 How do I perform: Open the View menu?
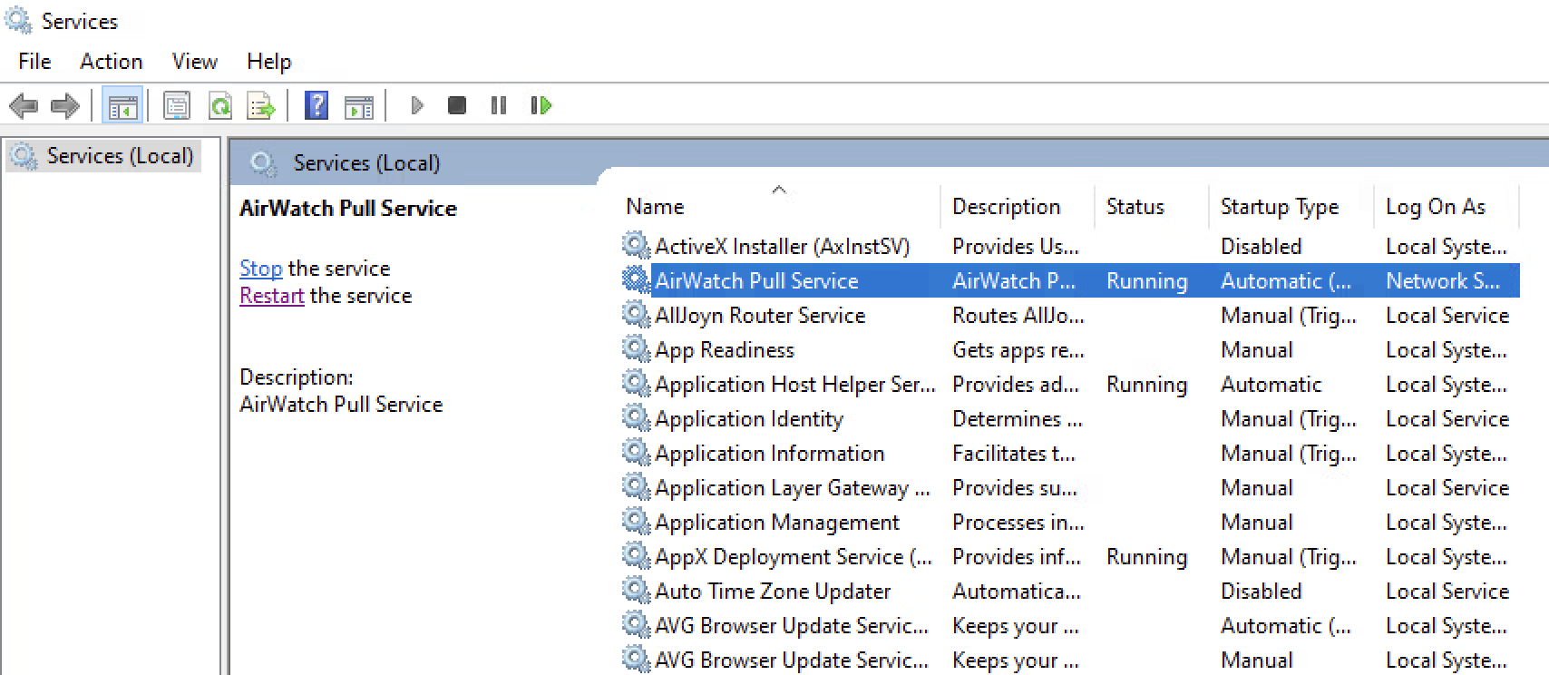(x=194, y=62)
